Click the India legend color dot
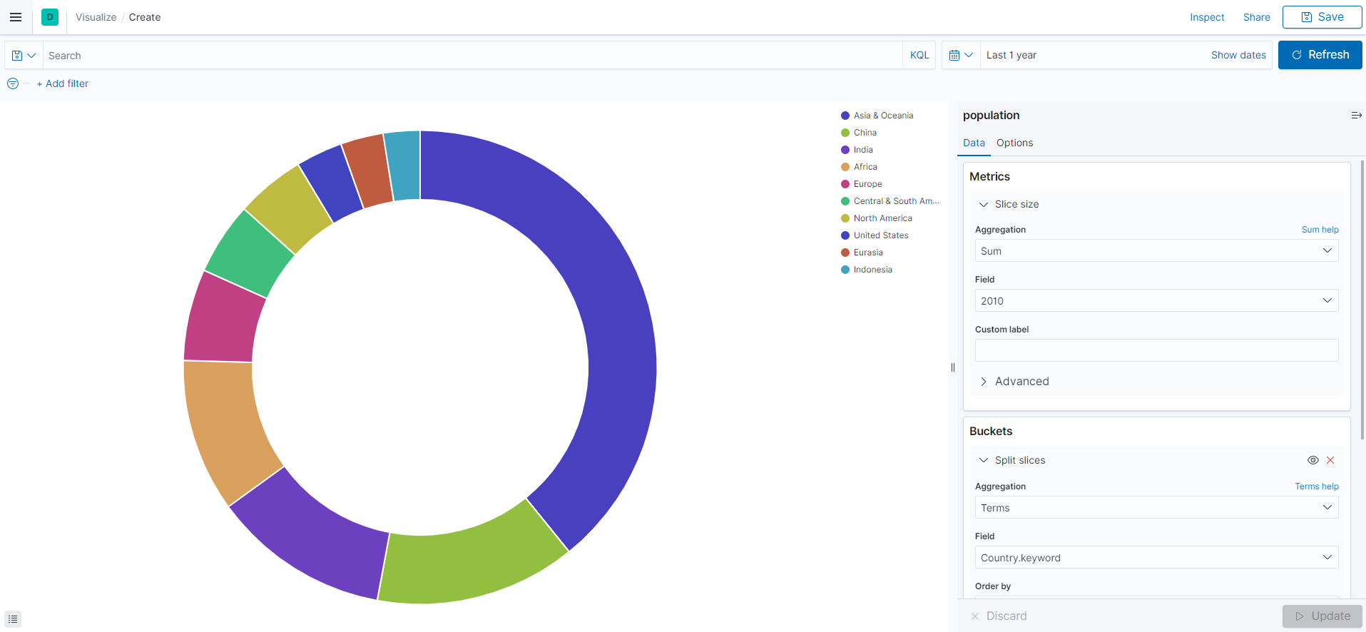Viewport: 1366px width, 632px height. coord(845,150)
